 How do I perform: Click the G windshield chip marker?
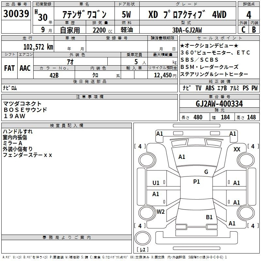pyautogui.click(x=206, y=172)
